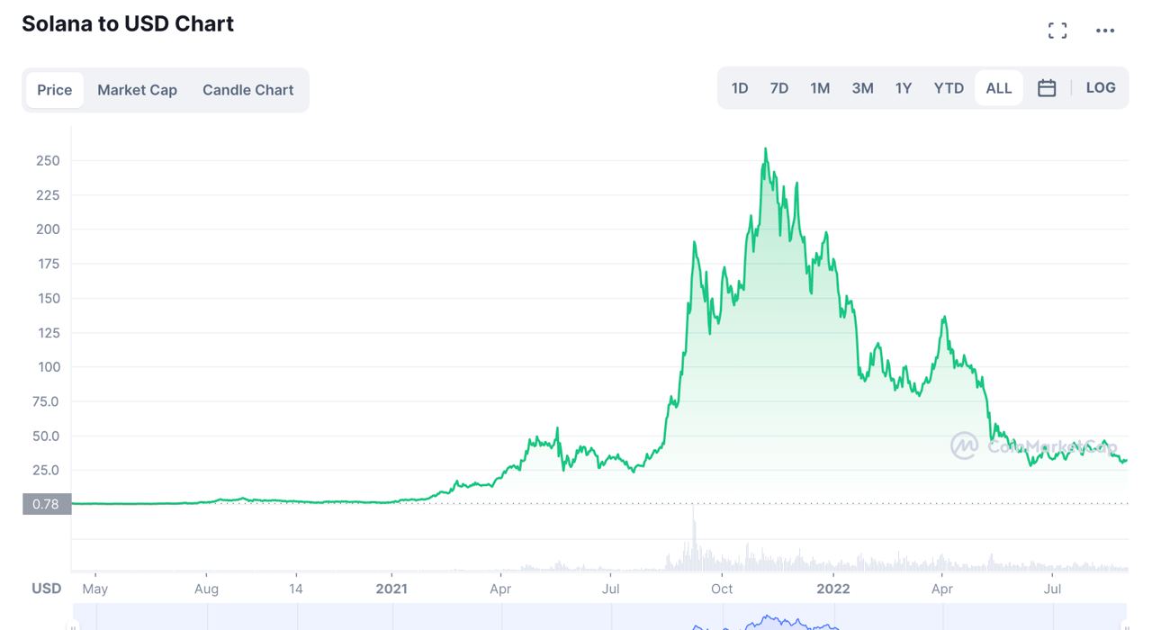Image resolution: width=1152 pixels, height=630 pixels.
Task: Open the three-dot more options menu
Action: point(1105,31)
